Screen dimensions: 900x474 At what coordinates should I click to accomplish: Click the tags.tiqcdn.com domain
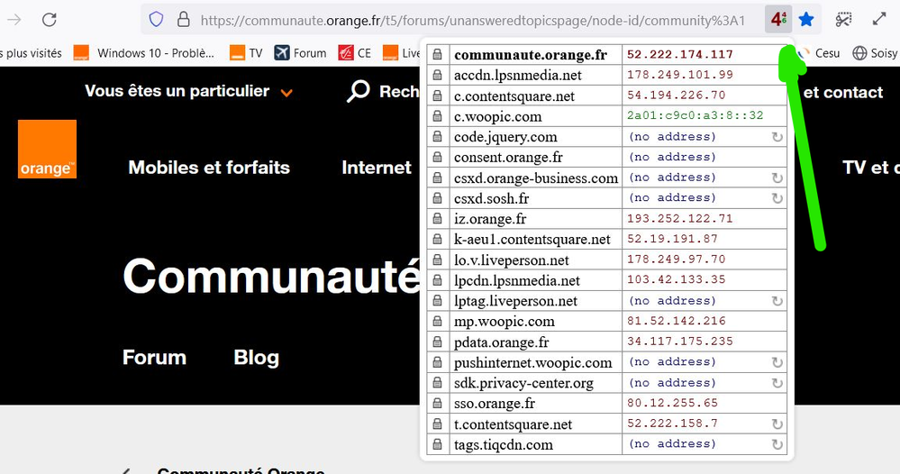pos(504,445)
